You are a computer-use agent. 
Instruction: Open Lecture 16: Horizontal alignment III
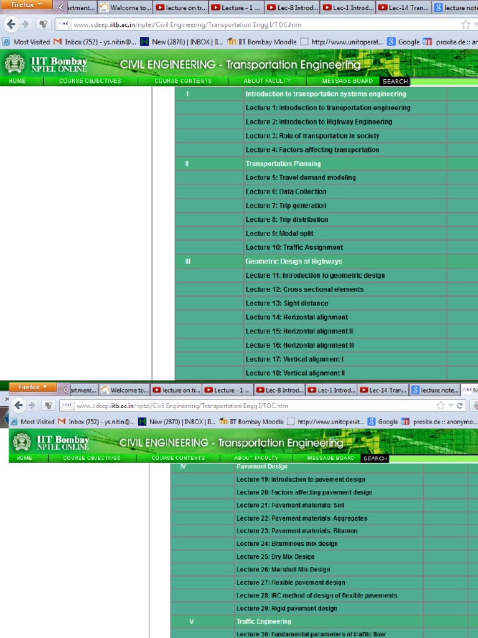point(299,345)
